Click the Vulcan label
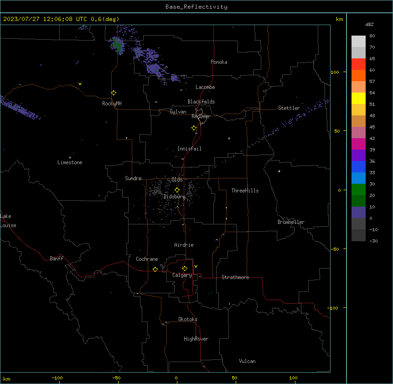 tap(248, 361)
